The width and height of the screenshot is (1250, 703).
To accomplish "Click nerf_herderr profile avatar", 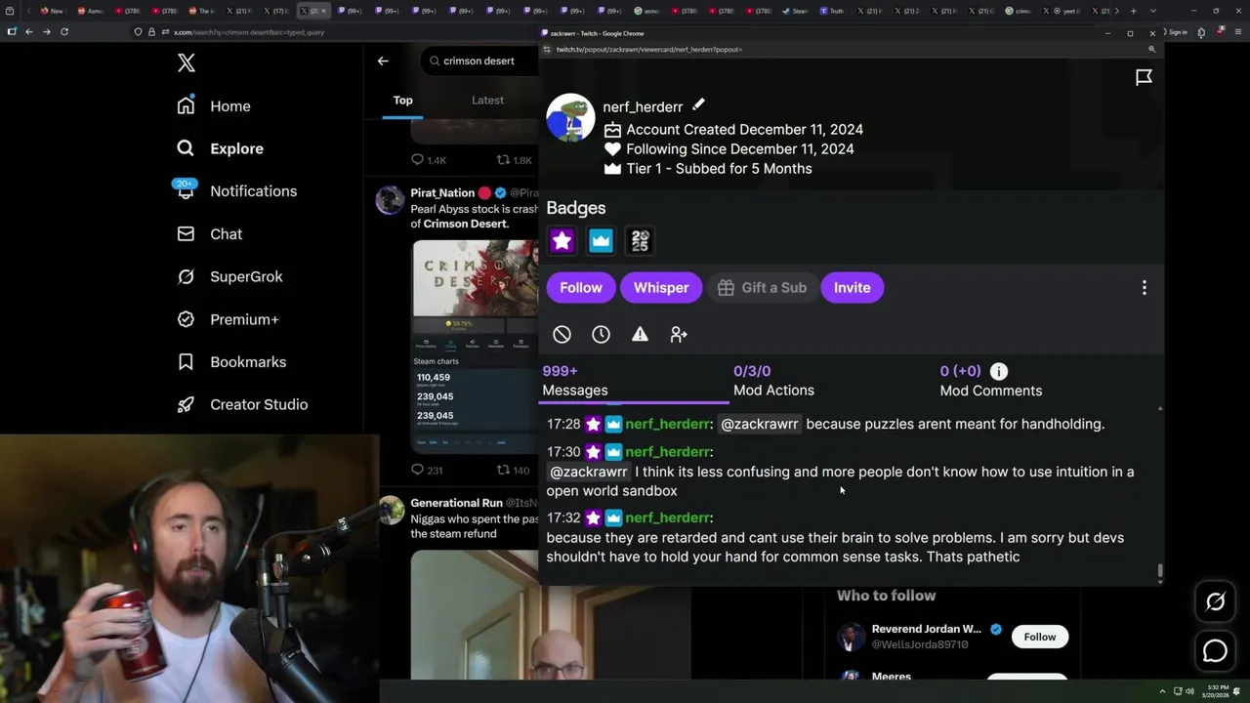I will point(570,117).
